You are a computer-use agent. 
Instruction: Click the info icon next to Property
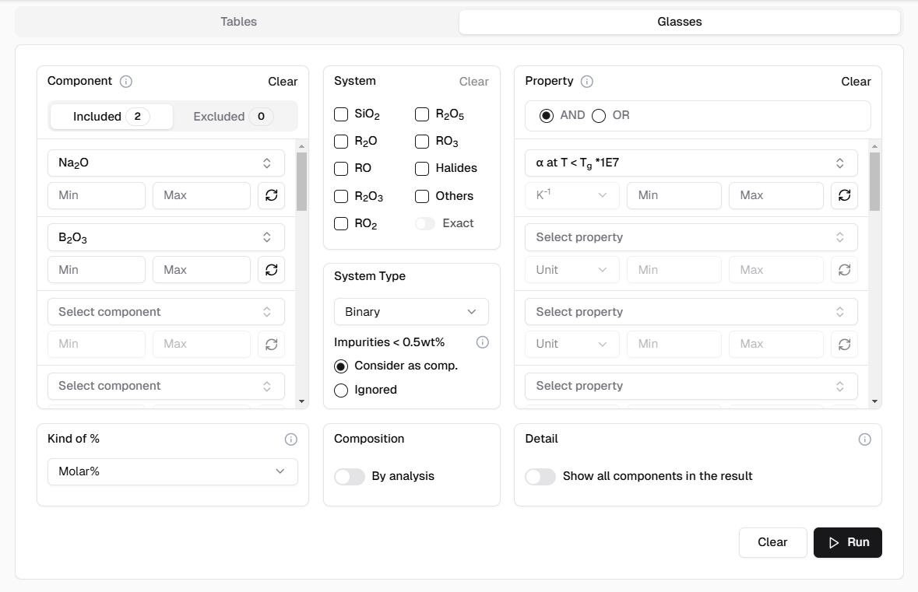pyautogui.click(x=587, y=82)
